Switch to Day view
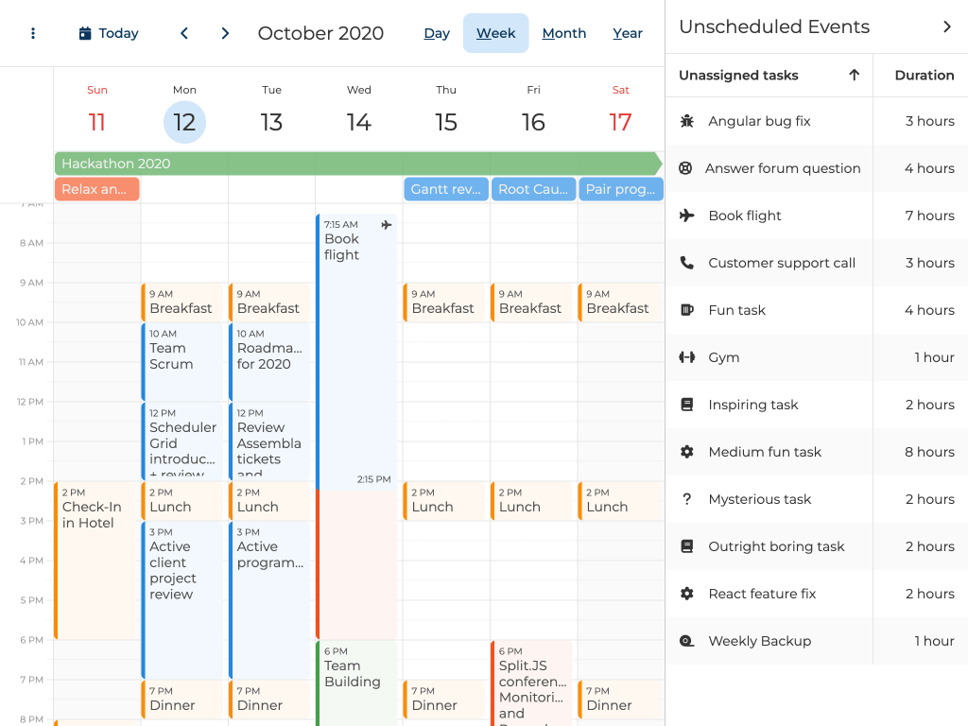 coord(437,33)
